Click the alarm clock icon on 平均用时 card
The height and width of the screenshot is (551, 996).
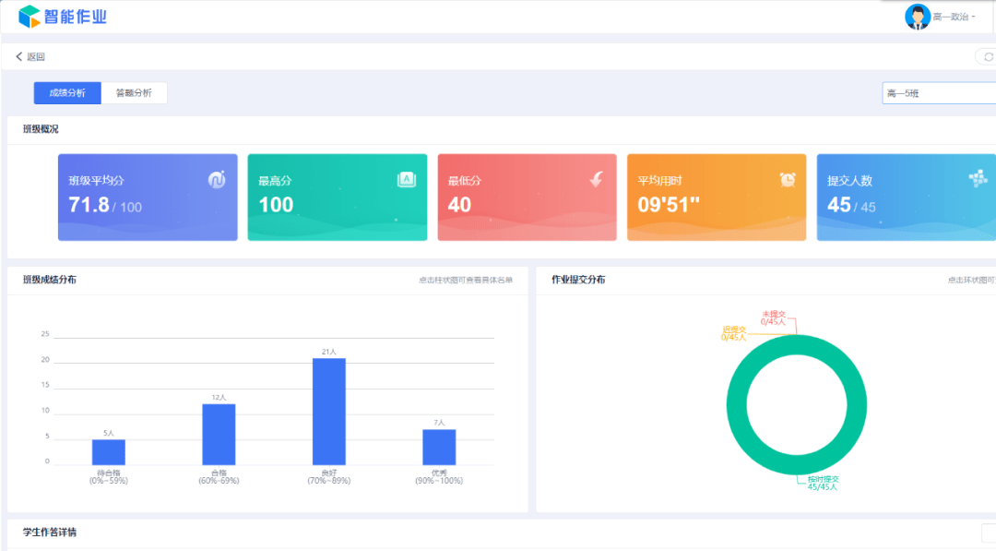click(x=788, y=180)
